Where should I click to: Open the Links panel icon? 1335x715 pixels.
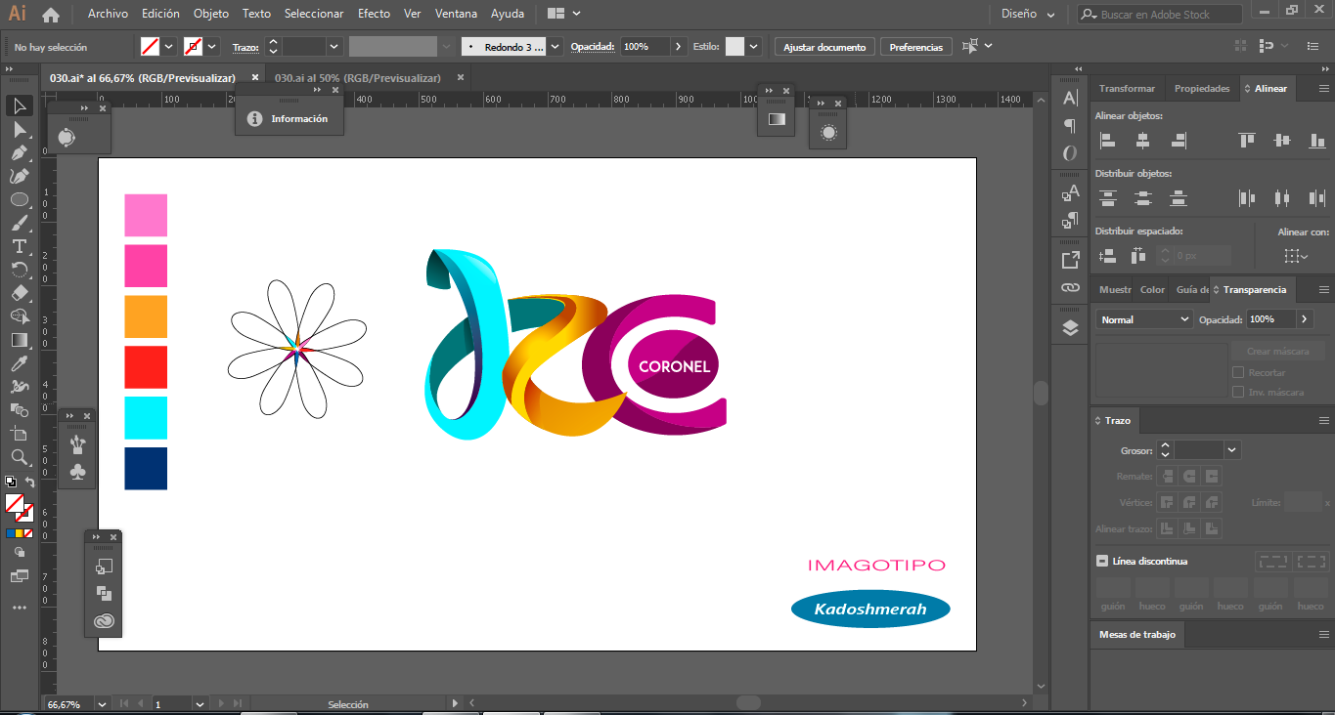tap(1070, 288)
